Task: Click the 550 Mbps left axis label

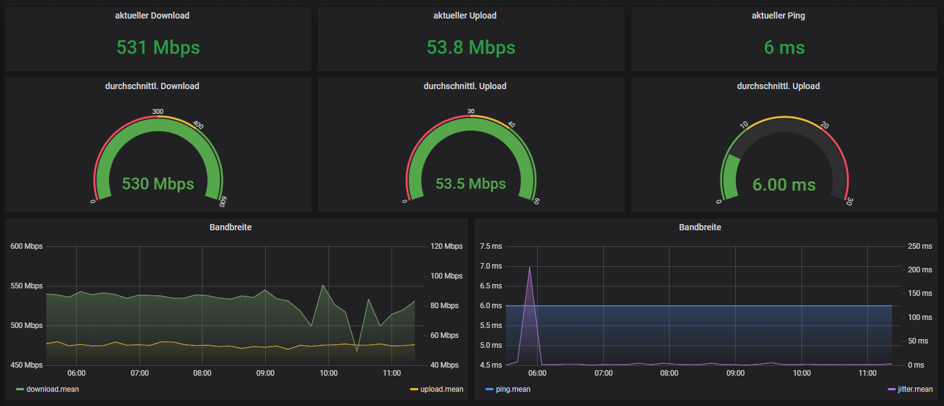Action: (27, 286)
